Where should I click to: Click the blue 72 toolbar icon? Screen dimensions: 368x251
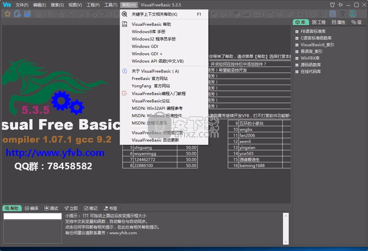tap(333, 14)
